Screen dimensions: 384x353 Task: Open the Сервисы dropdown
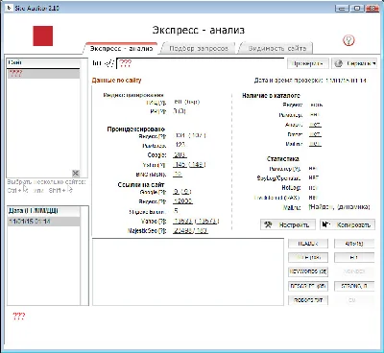pos(355,63)
